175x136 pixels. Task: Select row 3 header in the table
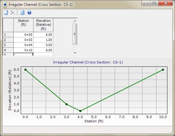click(x=8, y=45)
